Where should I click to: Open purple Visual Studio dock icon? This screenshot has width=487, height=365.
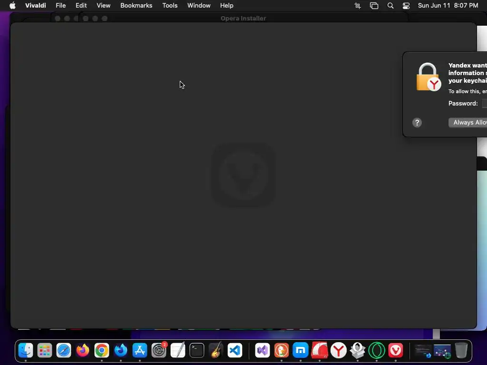pyautogui.click(x=263, y=350)
